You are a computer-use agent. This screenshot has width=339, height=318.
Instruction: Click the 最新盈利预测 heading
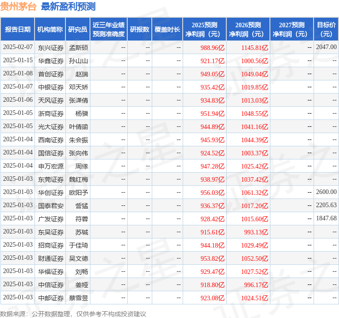click(x=68, y=6)
